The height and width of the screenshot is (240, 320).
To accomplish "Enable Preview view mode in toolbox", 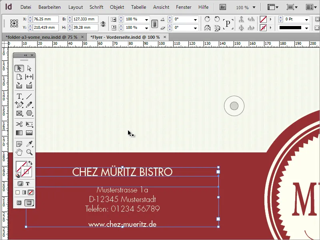I will [x=29, y=203].
